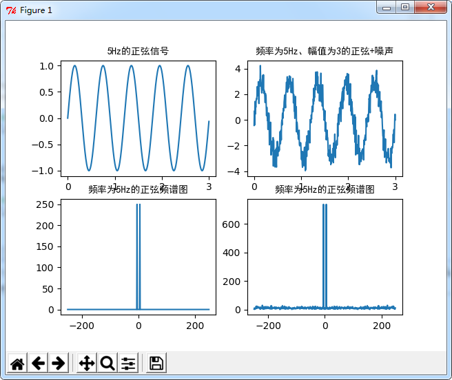Click inside the 5Hz的正弦信号 sine wave plot
The image size is (452, 380).
pyautogui.click(x=138, y=118)
